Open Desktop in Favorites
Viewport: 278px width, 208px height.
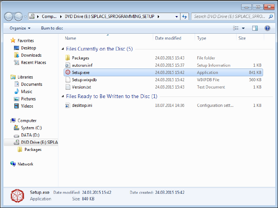28,48
